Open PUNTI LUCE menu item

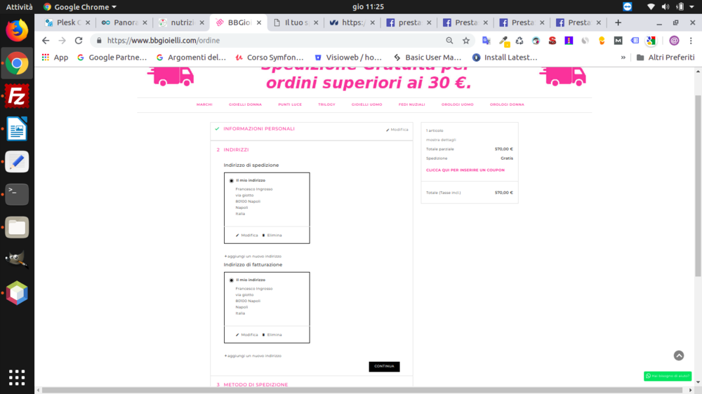click(290, 104)
